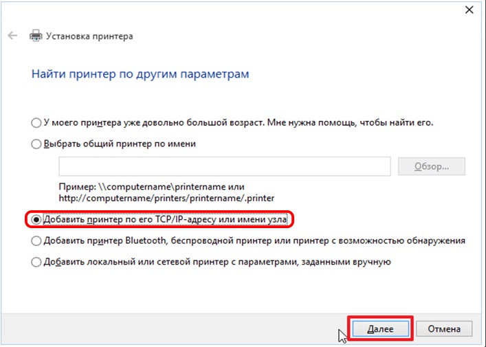This screenshot has width=486, height=347.
Task: Click label text У моего принтера большой возраст
Action: click(x=238, y=123)
